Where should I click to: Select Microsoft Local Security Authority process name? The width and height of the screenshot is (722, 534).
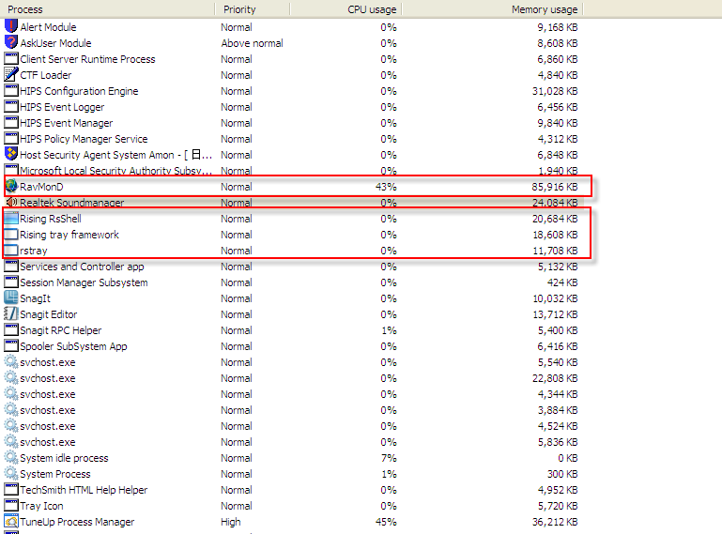(116, 171)
